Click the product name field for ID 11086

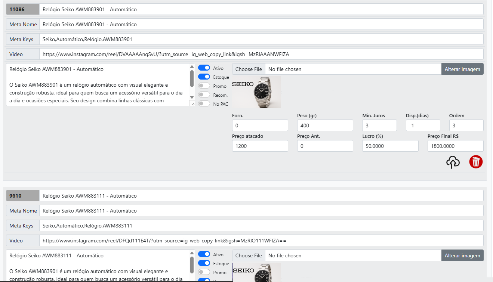261,9
